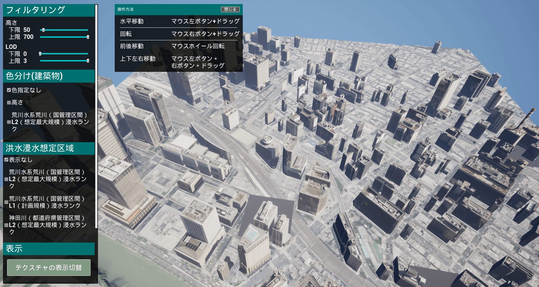This screenshot has width=539, height=287.
Task: Click the 操作方法 panel title
Action: (125, 9)
